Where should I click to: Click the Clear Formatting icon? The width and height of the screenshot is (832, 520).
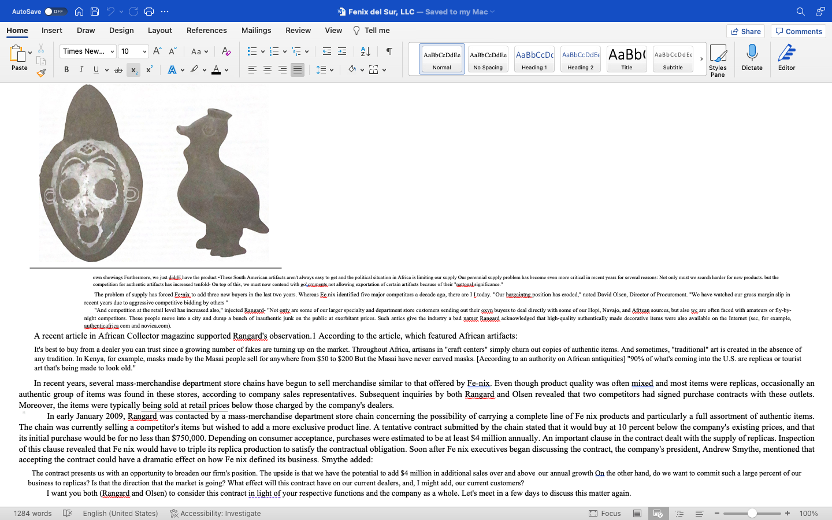pyautogui.click(x=226, y=51)
